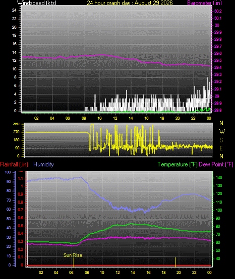Click the 22 value on the windspeed axis

point(14,19)
